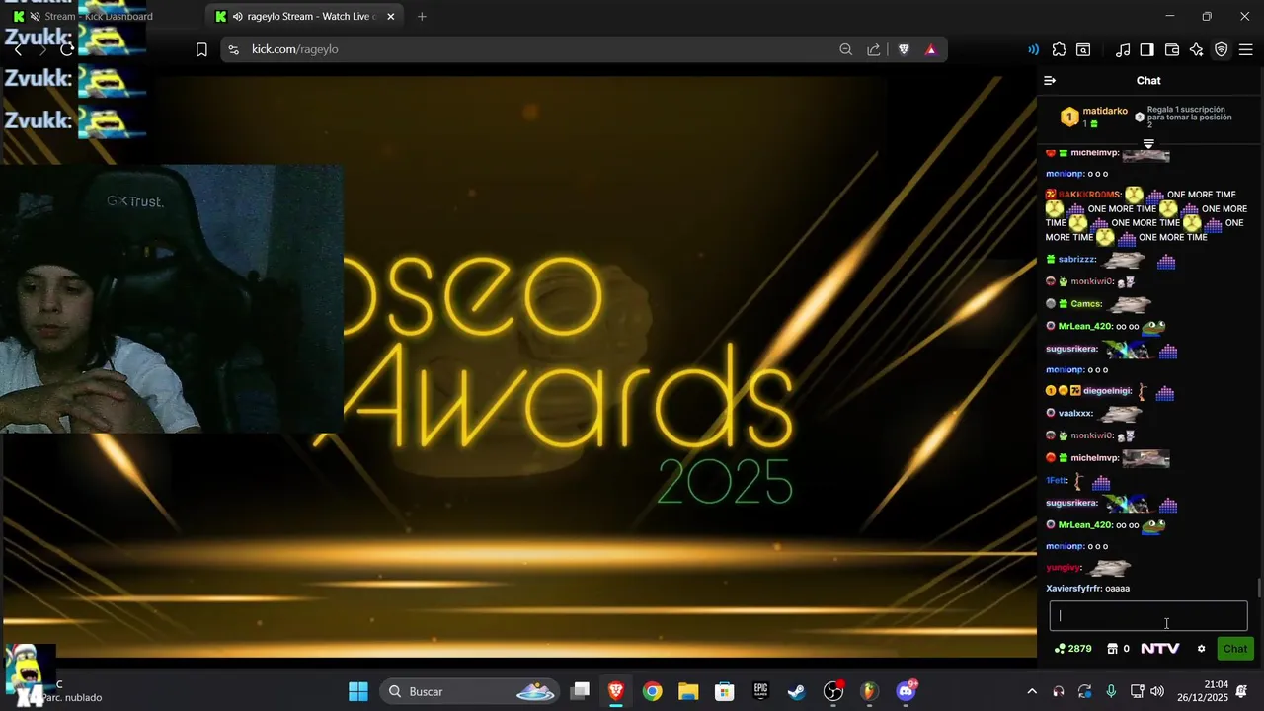Click username sabrizzz in chat
The image size is (1264, 711).
click(x=1077, y=260)
